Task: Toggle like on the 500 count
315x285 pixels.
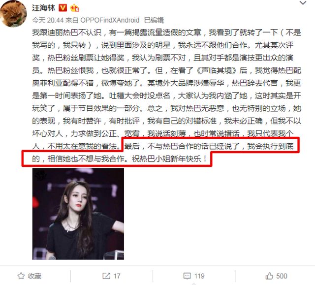Action: point(277,276)
